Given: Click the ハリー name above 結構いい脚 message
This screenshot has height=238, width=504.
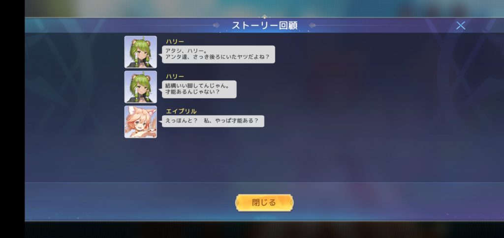Looking at the screenshot, I should pos(175,76).
